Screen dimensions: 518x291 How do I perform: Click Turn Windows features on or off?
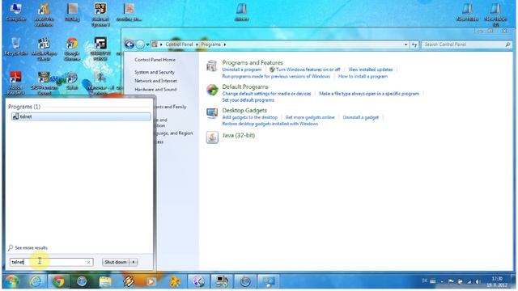[x=308, y=70]
